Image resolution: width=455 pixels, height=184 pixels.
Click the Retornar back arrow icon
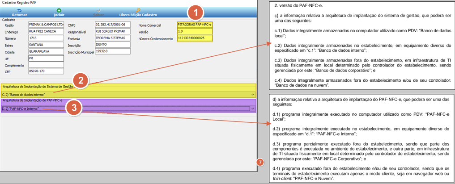point(20,10)
